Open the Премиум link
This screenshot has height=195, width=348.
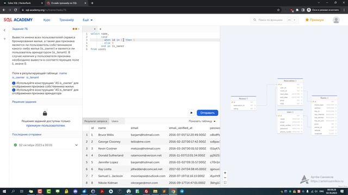314,20
